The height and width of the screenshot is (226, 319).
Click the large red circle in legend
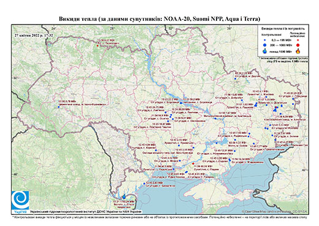[x=298, y=45]
